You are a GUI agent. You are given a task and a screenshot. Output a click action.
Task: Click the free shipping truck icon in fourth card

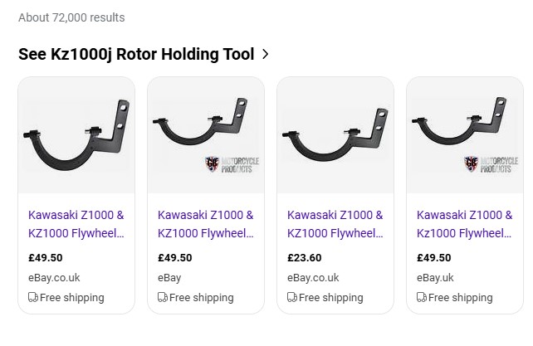pos(422,297)
